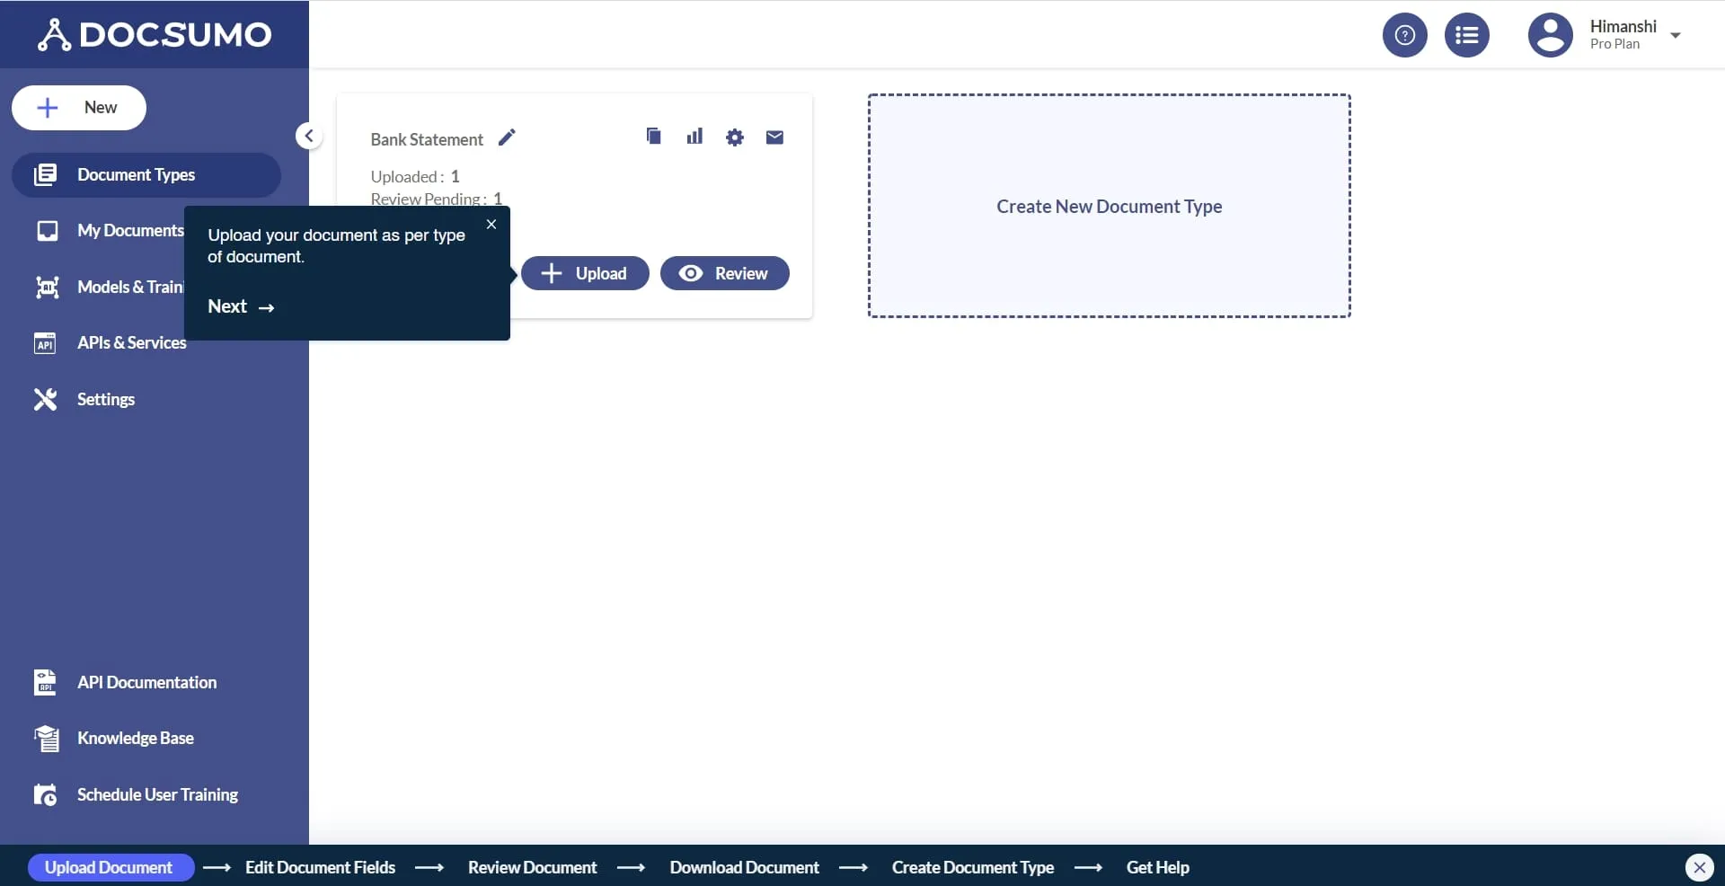Click the Docsumo logo
This screenshot has width=1725, height=886.
point(155,33)
